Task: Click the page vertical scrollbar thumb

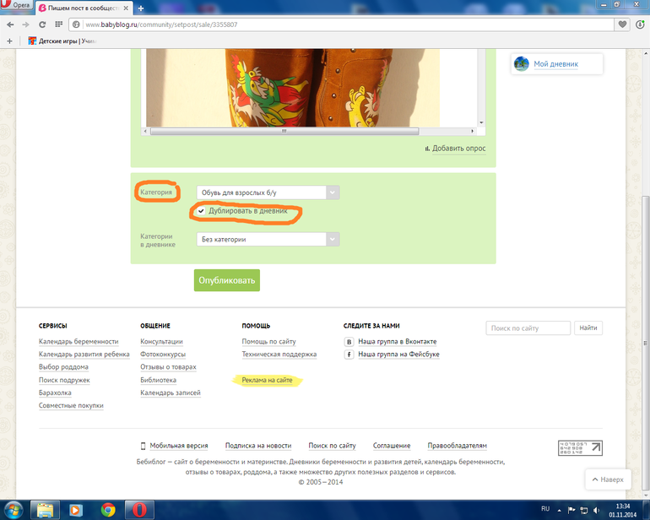Action: 646,344
